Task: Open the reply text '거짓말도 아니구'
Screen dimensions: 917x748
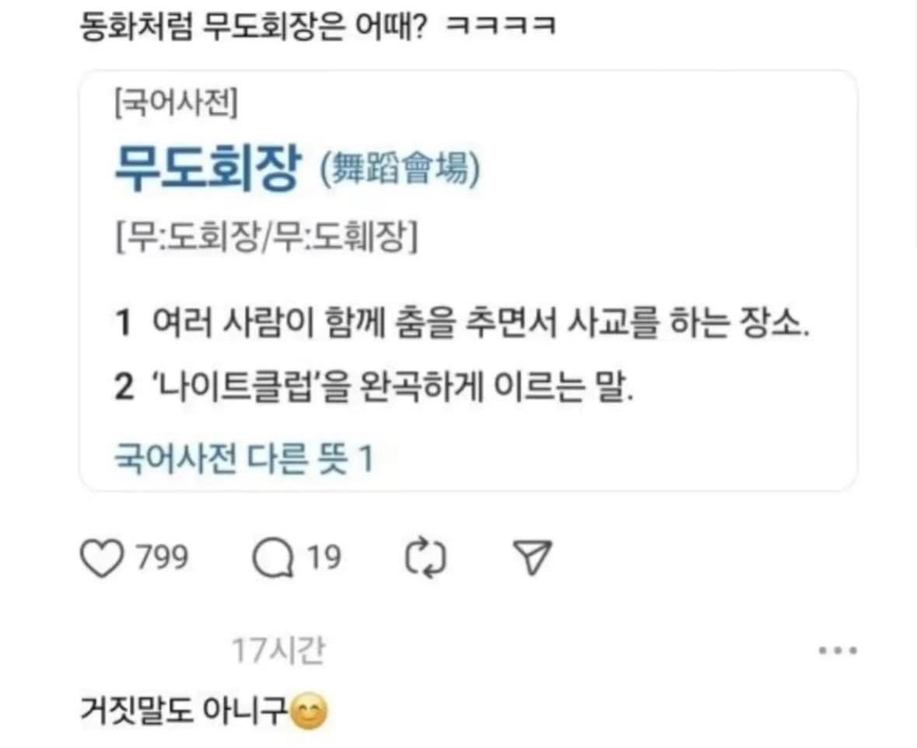Action: (184, 711)
